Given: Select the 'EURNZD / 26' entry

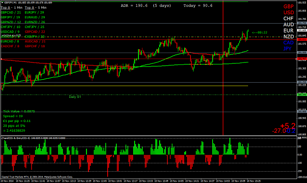Looking at the screenshot, I should 35,22.
